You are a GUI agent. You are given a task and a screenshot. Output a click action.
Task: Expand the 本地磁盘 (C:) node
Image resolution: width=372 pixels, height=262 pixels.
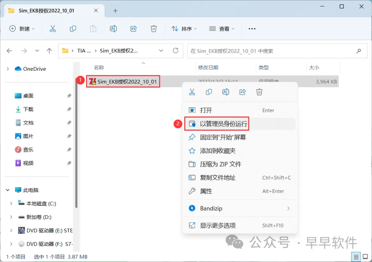[11, 203]
